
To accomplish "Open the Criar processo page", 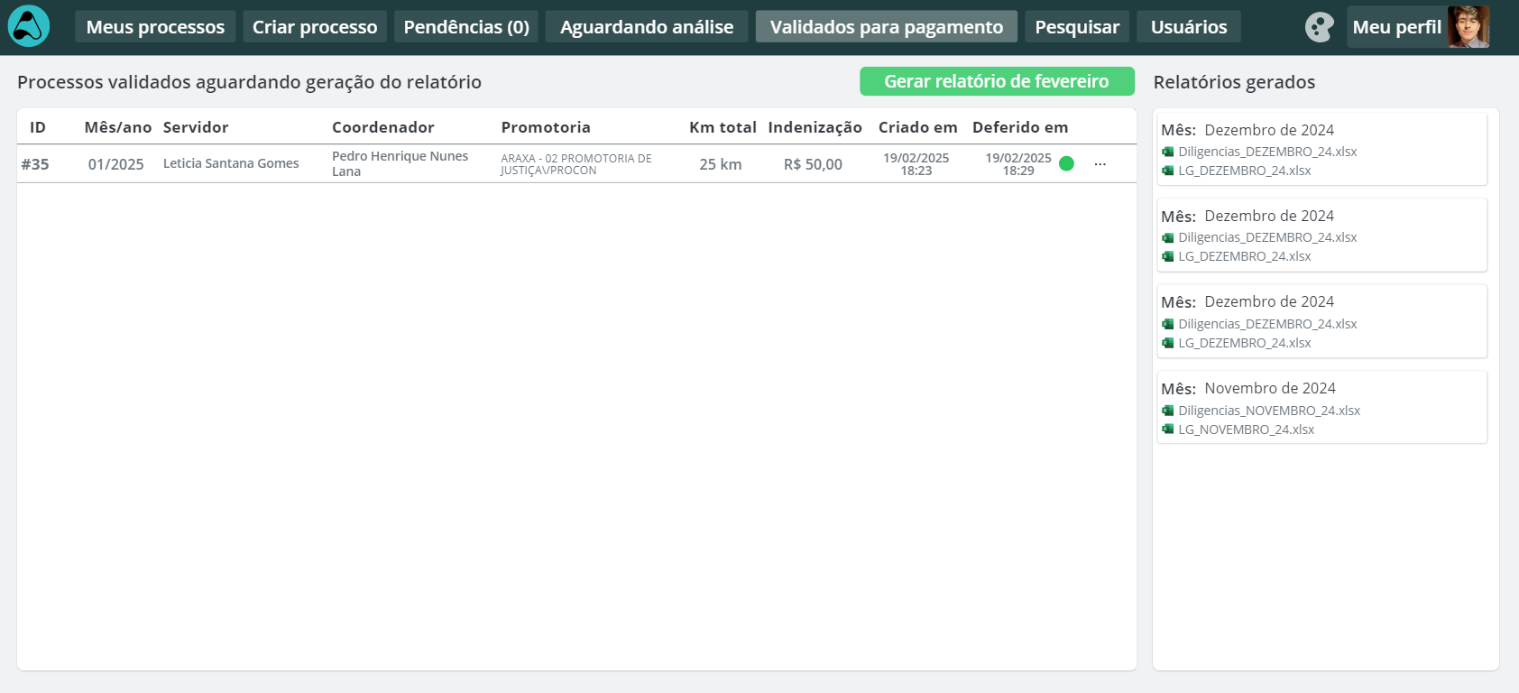I will click(315, 27).
